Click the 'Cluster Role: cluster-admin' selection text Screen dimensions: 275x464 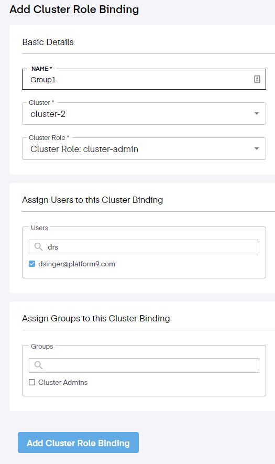pyautogui.click(x=84, y=149)
